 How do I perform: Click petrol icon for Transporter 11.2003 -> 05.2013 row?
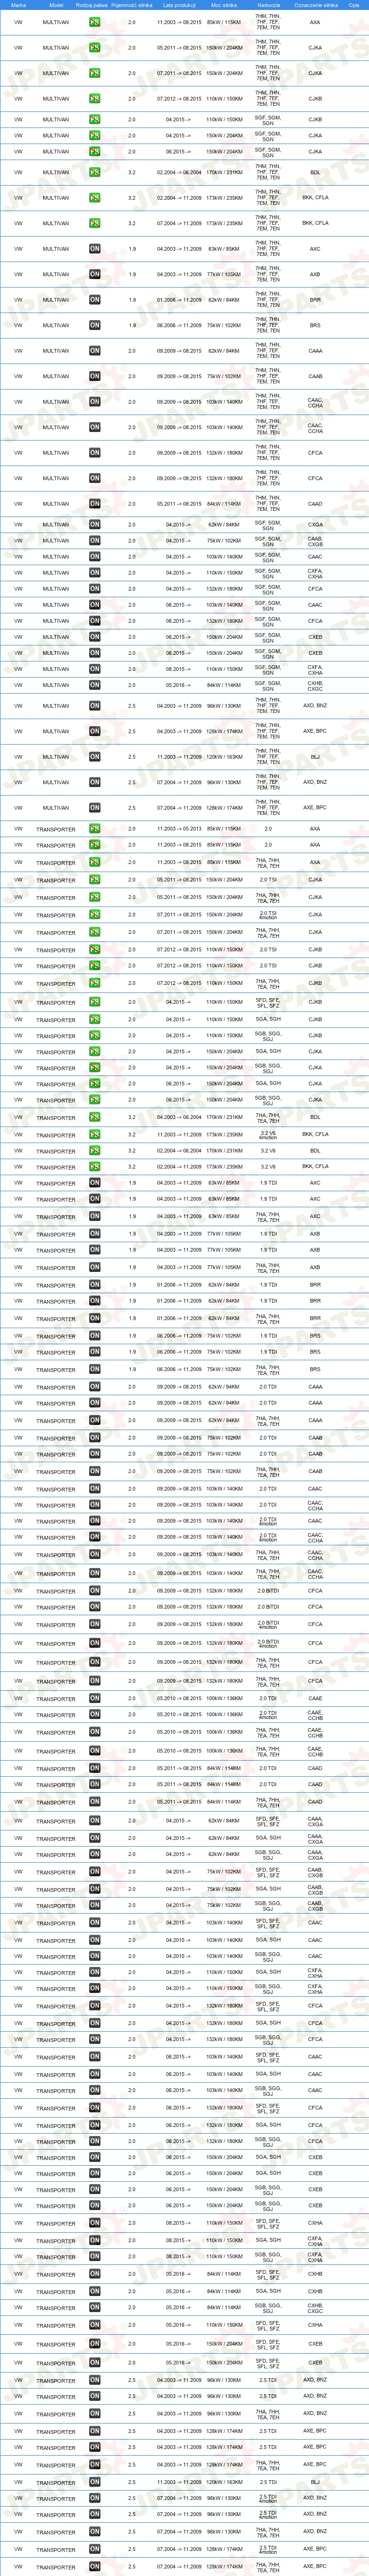click(94, 828)
